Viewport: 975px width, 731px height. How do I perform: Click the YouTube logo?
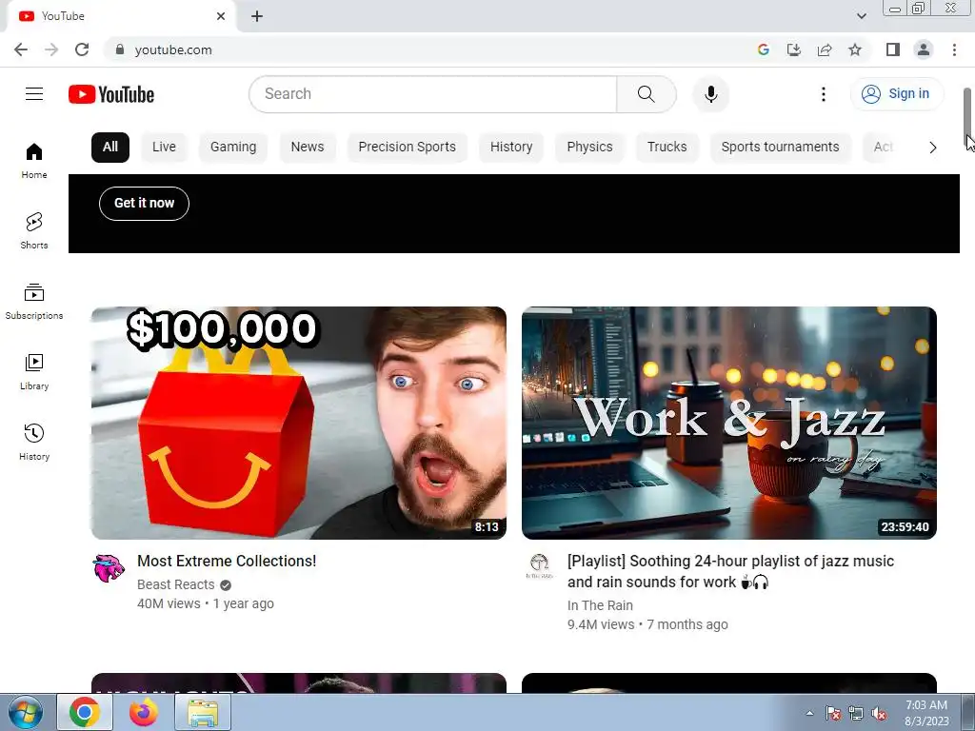coord(111,94)
